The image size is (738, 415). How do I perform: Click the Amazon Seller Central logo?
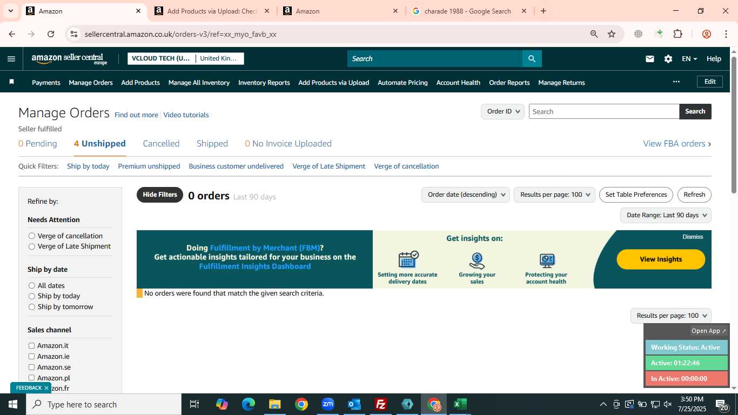(69, 59)
